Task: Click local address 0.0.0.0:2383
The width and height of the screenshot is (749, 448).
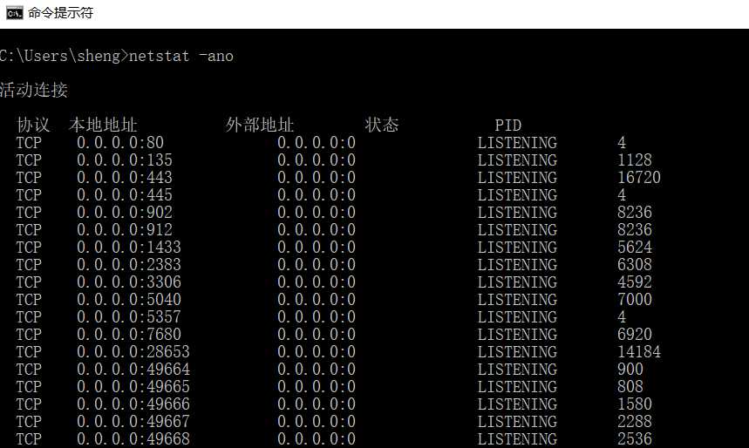Action: tap(129, 265)
